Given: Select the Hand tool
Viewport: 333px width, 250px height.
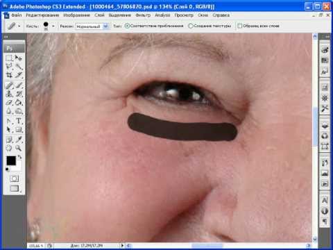Looking at the screenshot, I should 9,148.
